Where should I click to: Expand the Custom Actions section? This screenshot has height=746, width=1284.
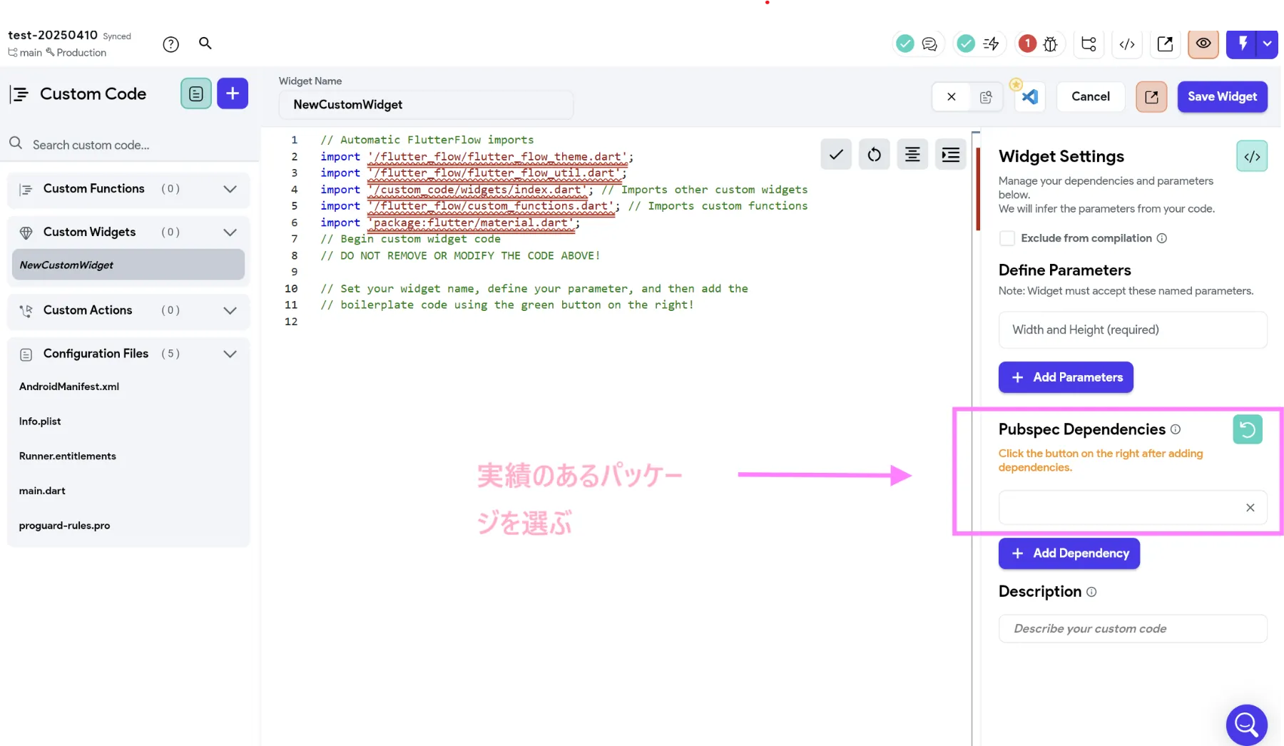(x=230, y=311)
